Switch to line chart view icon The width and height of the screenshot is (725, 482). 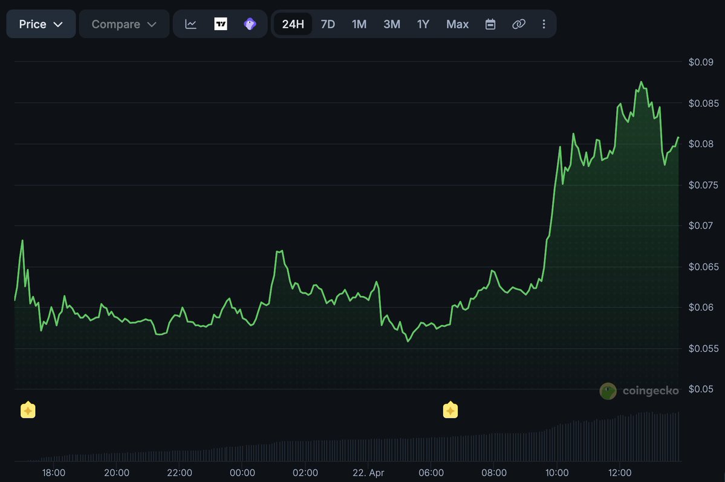click(191, 24)
